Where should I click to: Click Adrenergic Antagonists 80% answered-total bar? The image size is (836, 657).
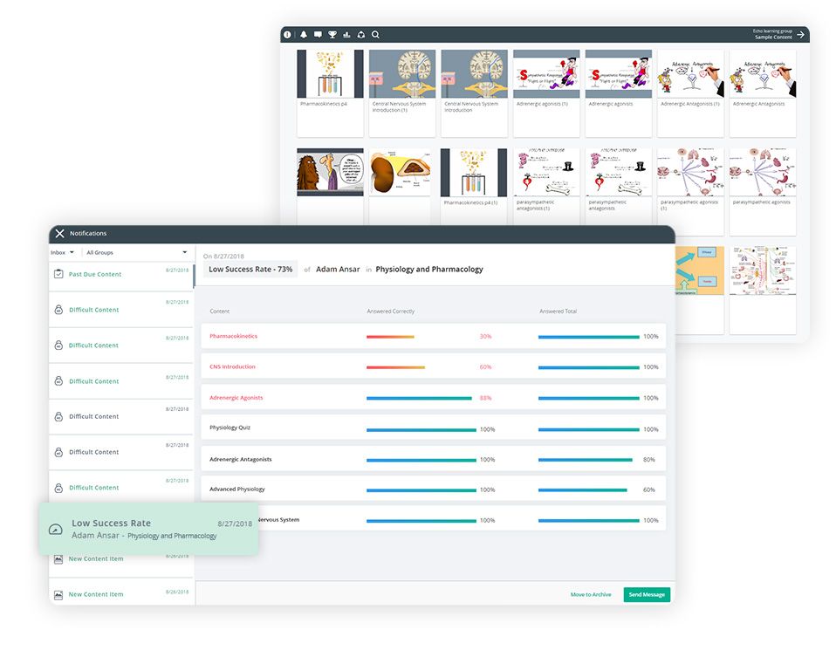point(586,460)
